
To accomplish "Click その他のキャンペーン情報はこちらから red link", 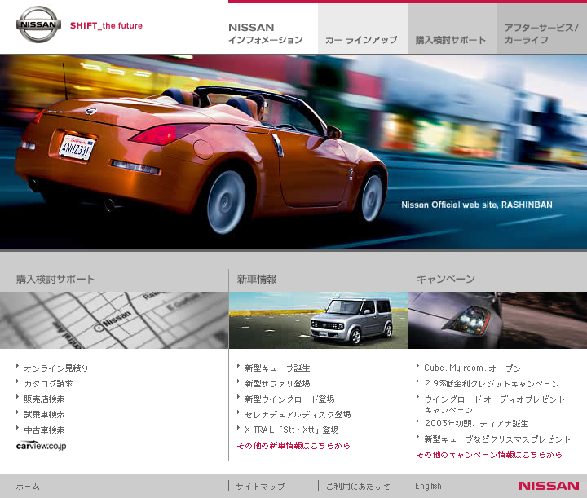I will click(x=489, y=454).
